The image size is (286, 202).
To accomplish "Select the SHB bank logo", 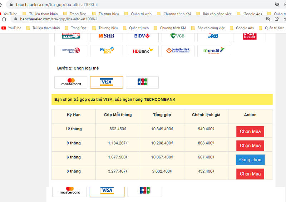I will click(x=107, y=36).
